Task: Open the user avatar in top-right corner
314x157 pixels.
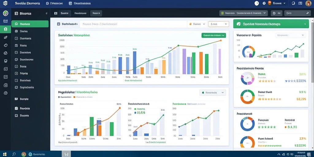Action: coord(308,3)
